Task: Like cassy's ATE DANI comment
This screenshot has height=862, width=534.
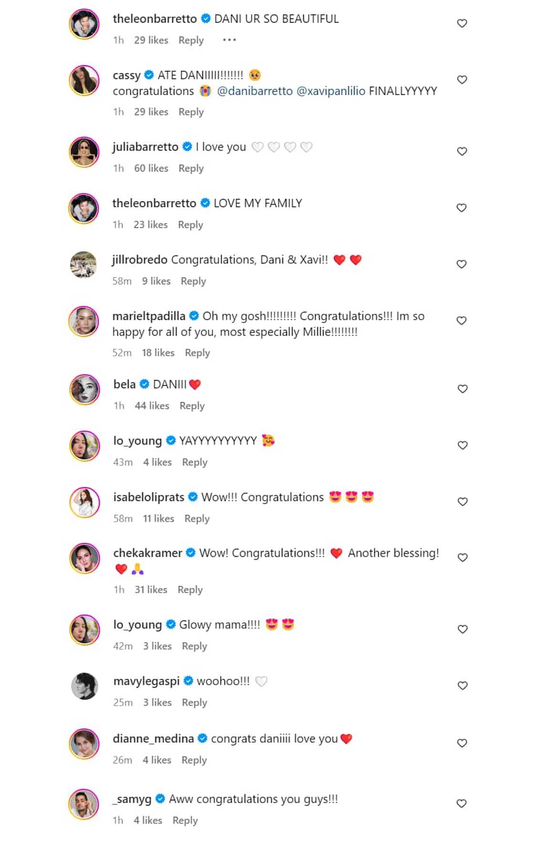Action: pyautogui.click(x=462, y=80)
